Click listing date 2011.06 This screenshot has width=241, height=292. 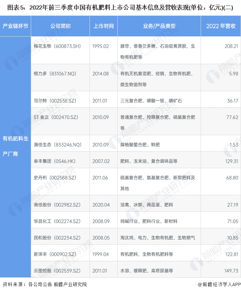click(100, 178)
